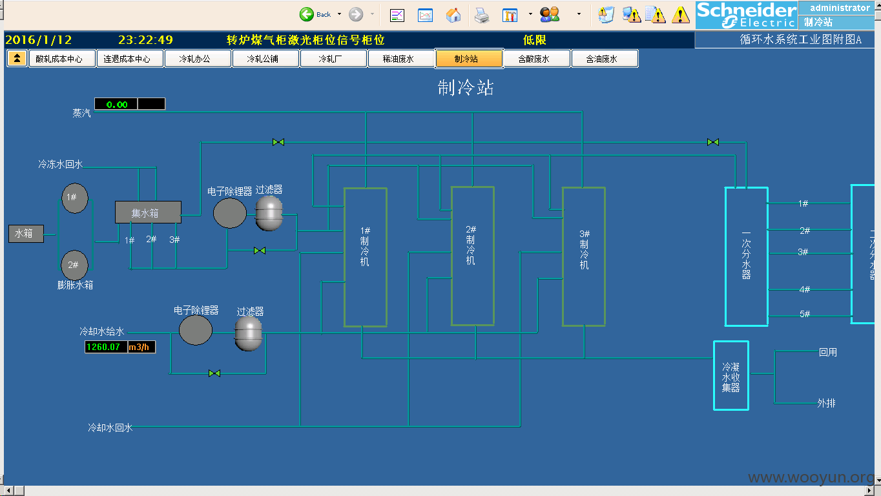Collapse menu with double up-arrow button
Screen dimensions: 881x496
pyautogui.click(x=17, y=59)
